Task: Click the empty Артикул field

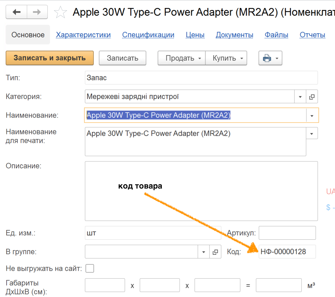Action: coord(287,233)
